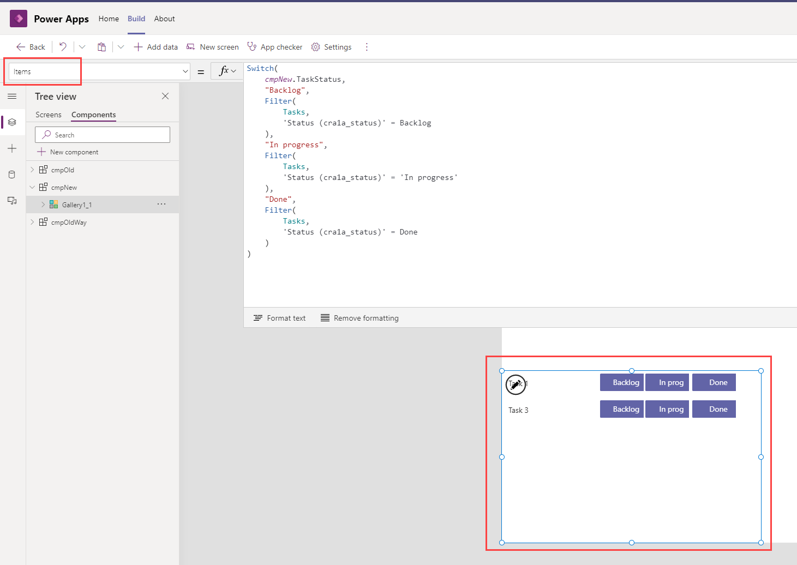The image size is (797, 565).
Task: Open the Items property dropdown
Action: tap(185, 71)
